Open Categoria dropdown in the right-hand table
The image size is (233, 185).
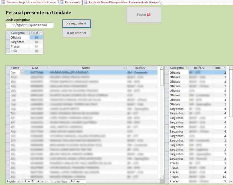coord(186,68)
